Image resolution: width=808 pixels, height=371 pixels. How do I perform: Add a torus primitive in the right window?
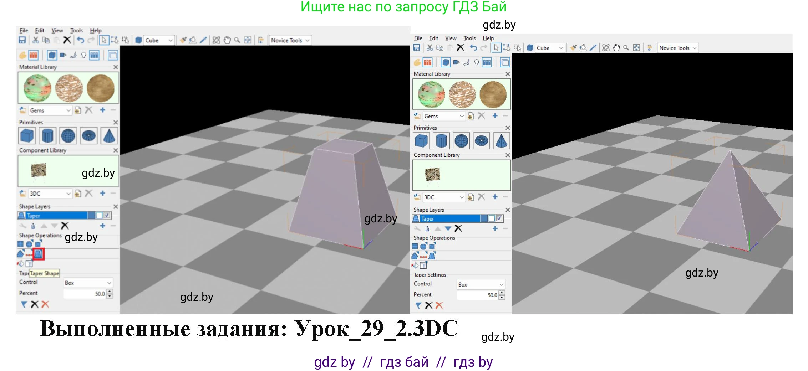tap(481, 141)
